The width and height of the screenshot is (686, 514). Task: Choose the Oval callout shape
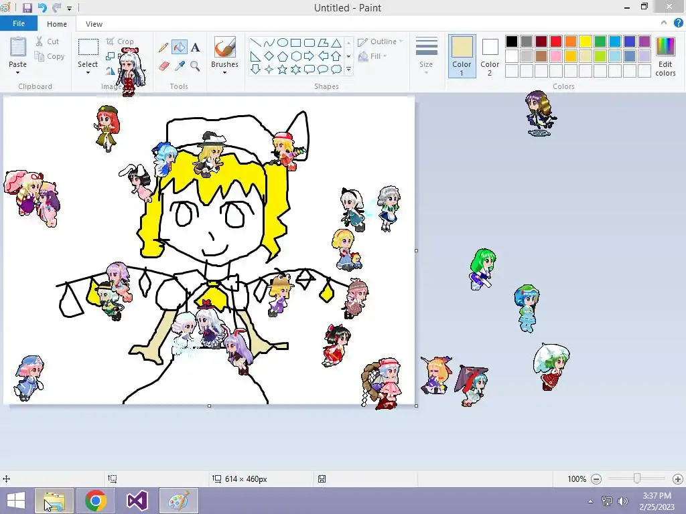tap(323, 70)
